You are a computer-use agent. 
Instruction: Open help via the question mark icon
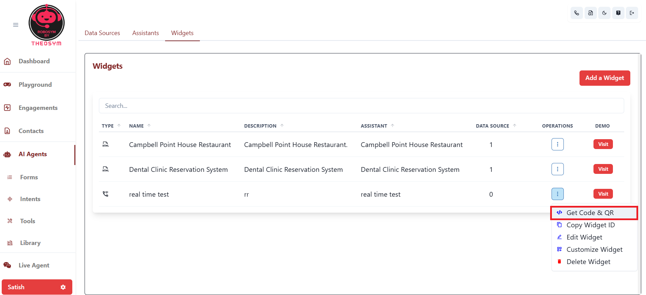618,13
